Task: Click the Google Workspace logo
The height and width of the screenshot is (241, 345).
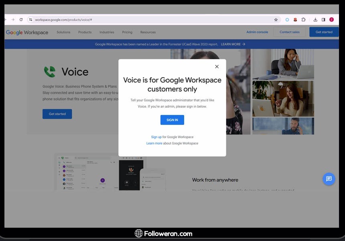Action: pyautogui.click(x=27, y=33)
